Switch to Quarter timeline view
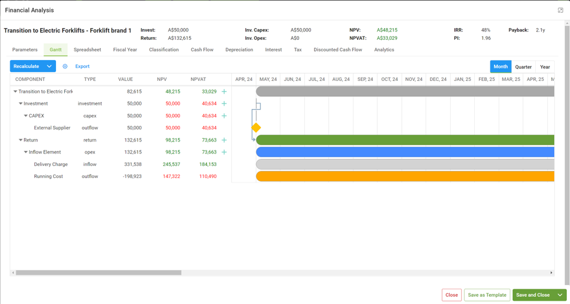 523,66
